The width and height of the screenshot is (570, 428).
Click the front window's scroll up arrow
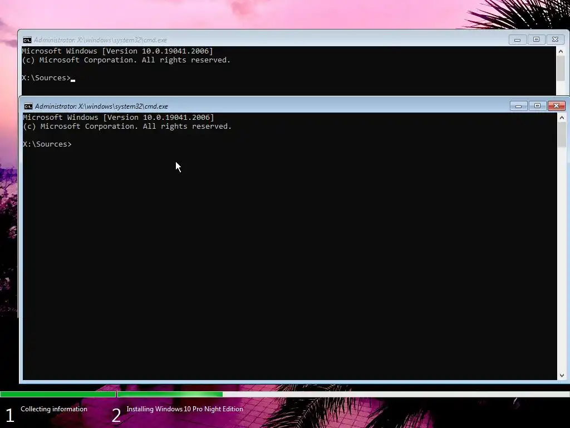click(562, 118)
